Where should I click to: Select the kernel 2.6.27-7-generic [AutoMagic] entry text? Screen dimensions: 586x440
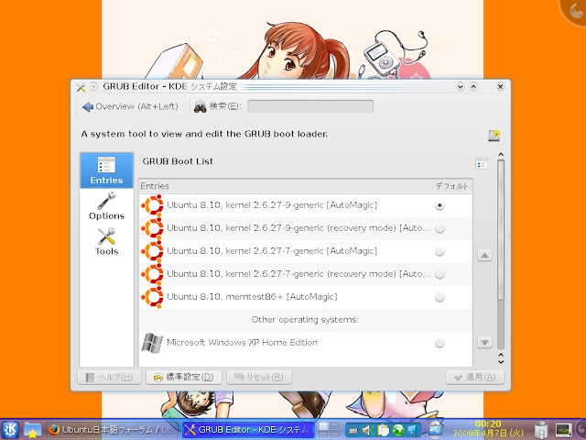[272, 250]
